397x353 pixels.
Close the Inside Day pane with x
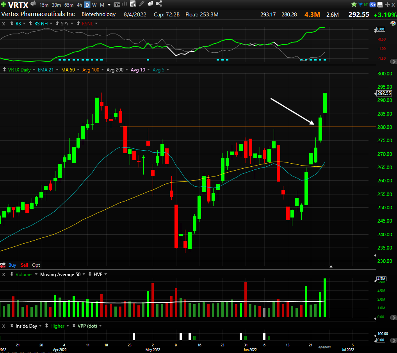(4, 326)
